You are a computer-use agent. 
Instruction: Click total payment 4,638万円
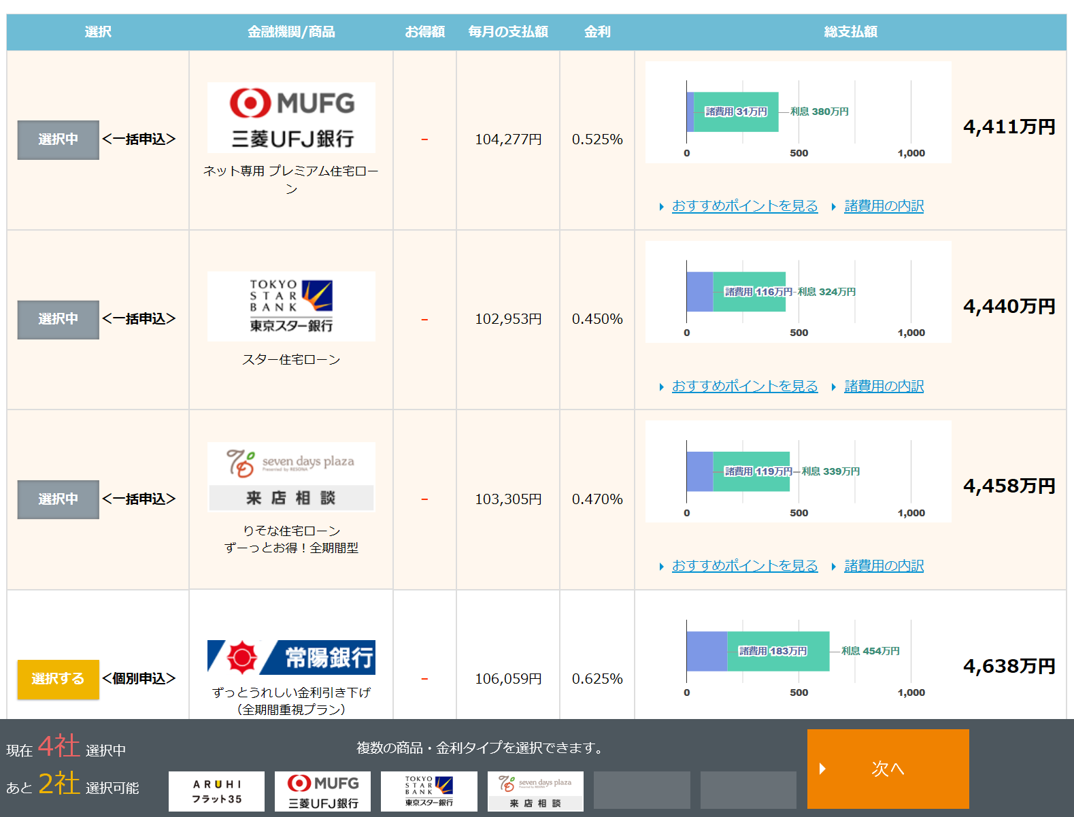coord(1009,666)
